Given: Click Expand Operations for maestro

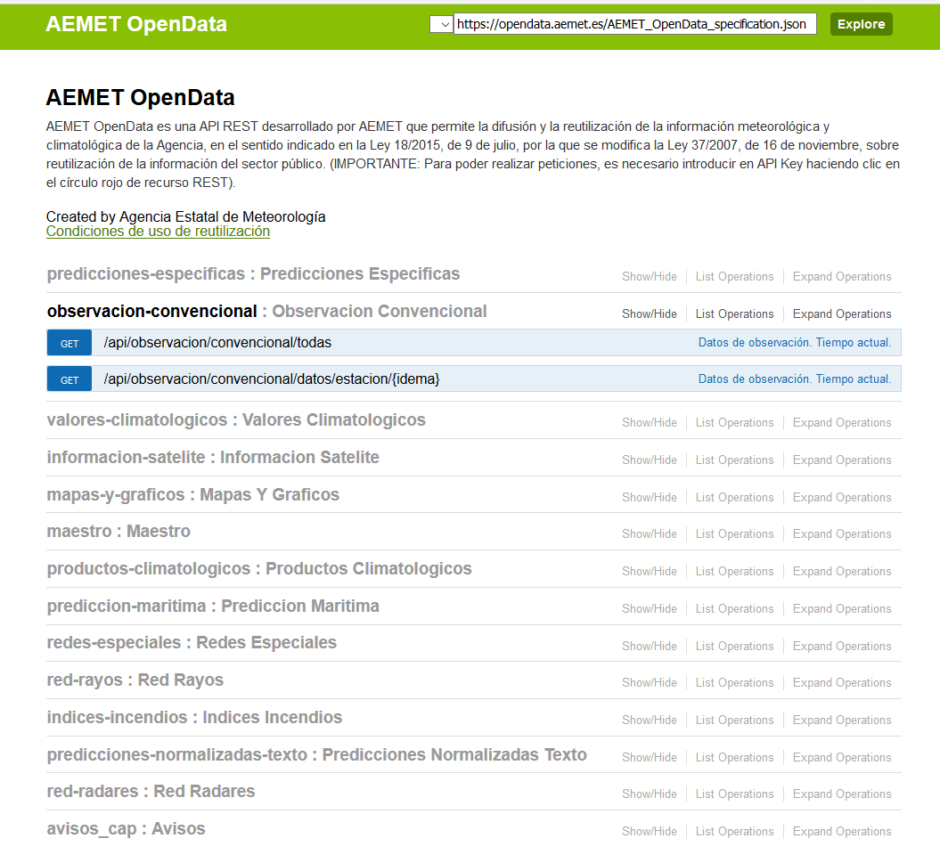Looking at the screenshot, I should [x=842, y=533].
